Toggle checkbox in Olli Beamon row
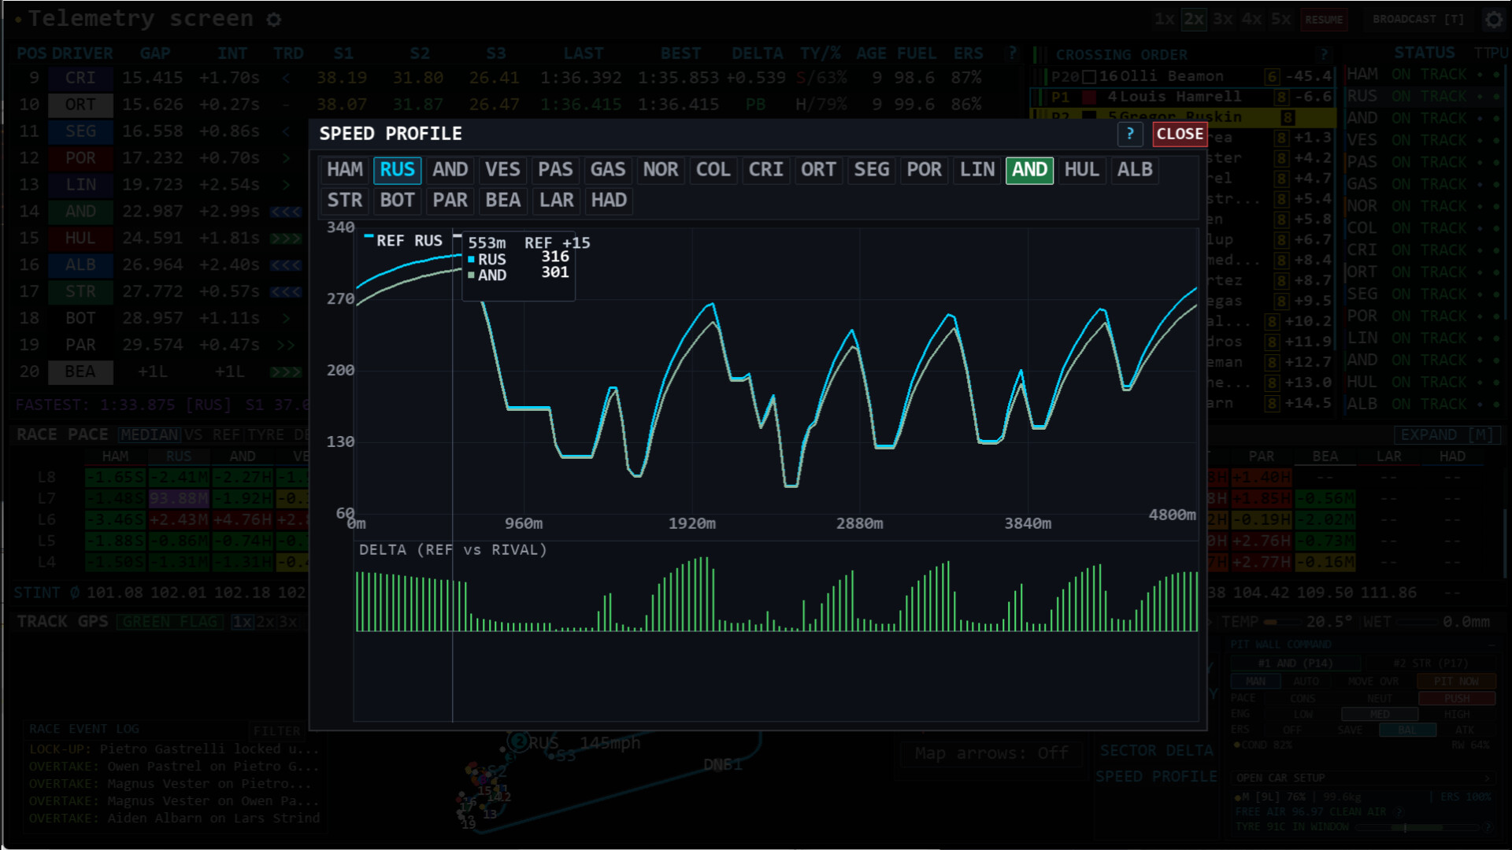Viewport: 1512px width, 850px height. [1089, 76]
